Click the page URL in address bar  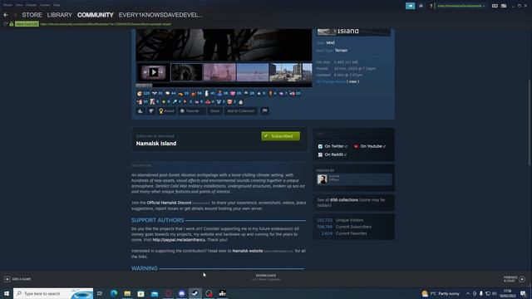tap(106, 24)
